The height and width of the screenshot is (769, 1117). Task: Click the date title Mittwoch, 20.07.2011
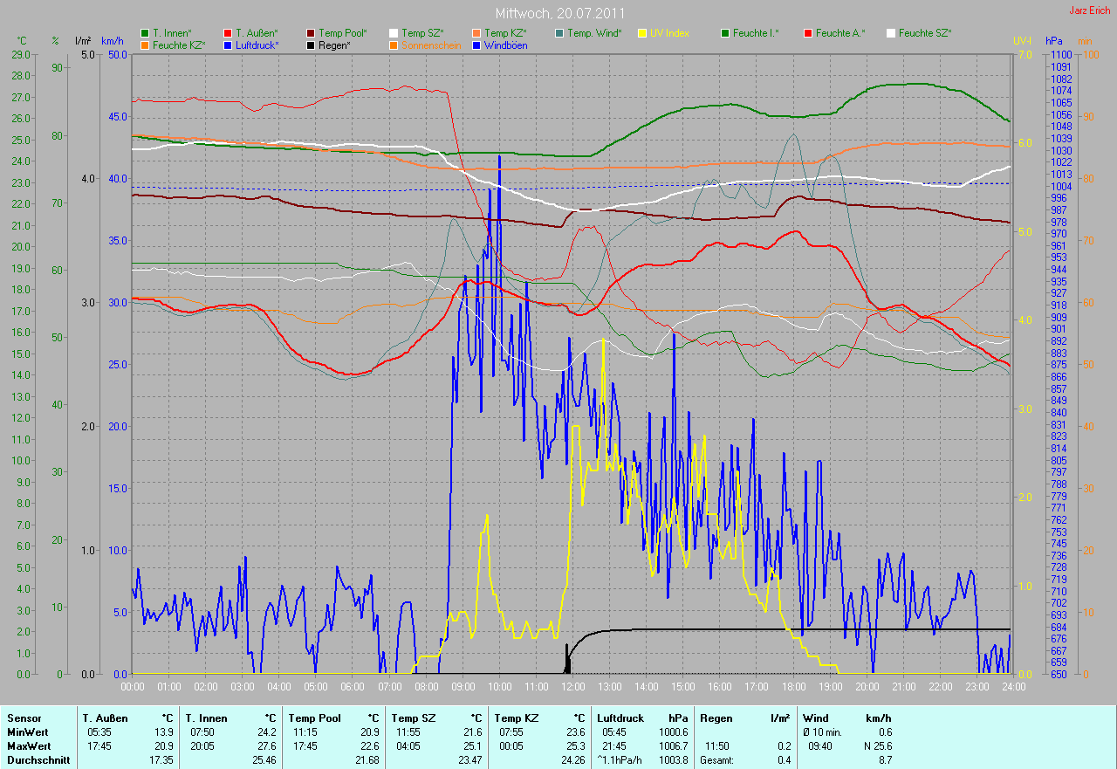click(x=558, y=14)
